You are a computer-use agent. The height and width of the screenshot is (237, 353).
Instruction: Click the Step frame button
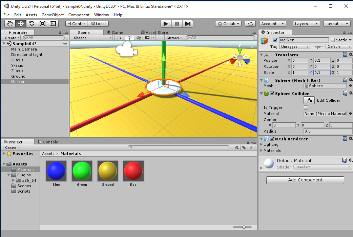[187, 24]
